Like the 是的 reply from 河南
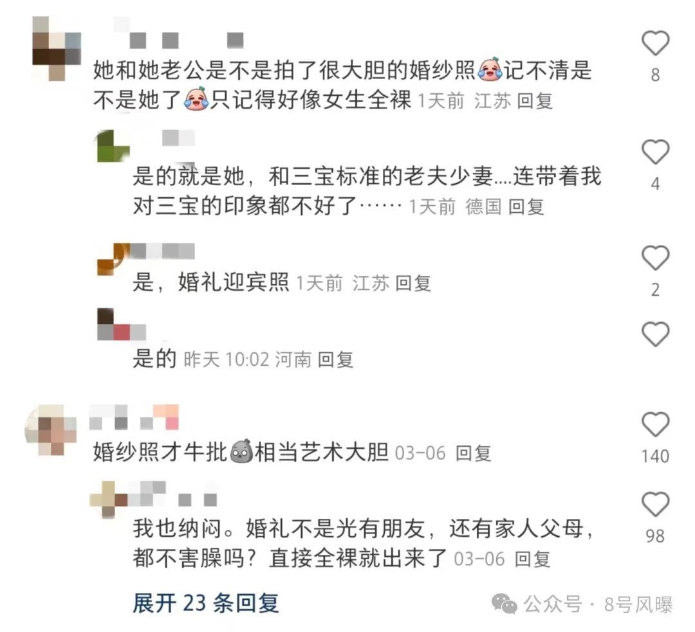The width and height of the screenshot is (695, 632). [x=655, y=334]
